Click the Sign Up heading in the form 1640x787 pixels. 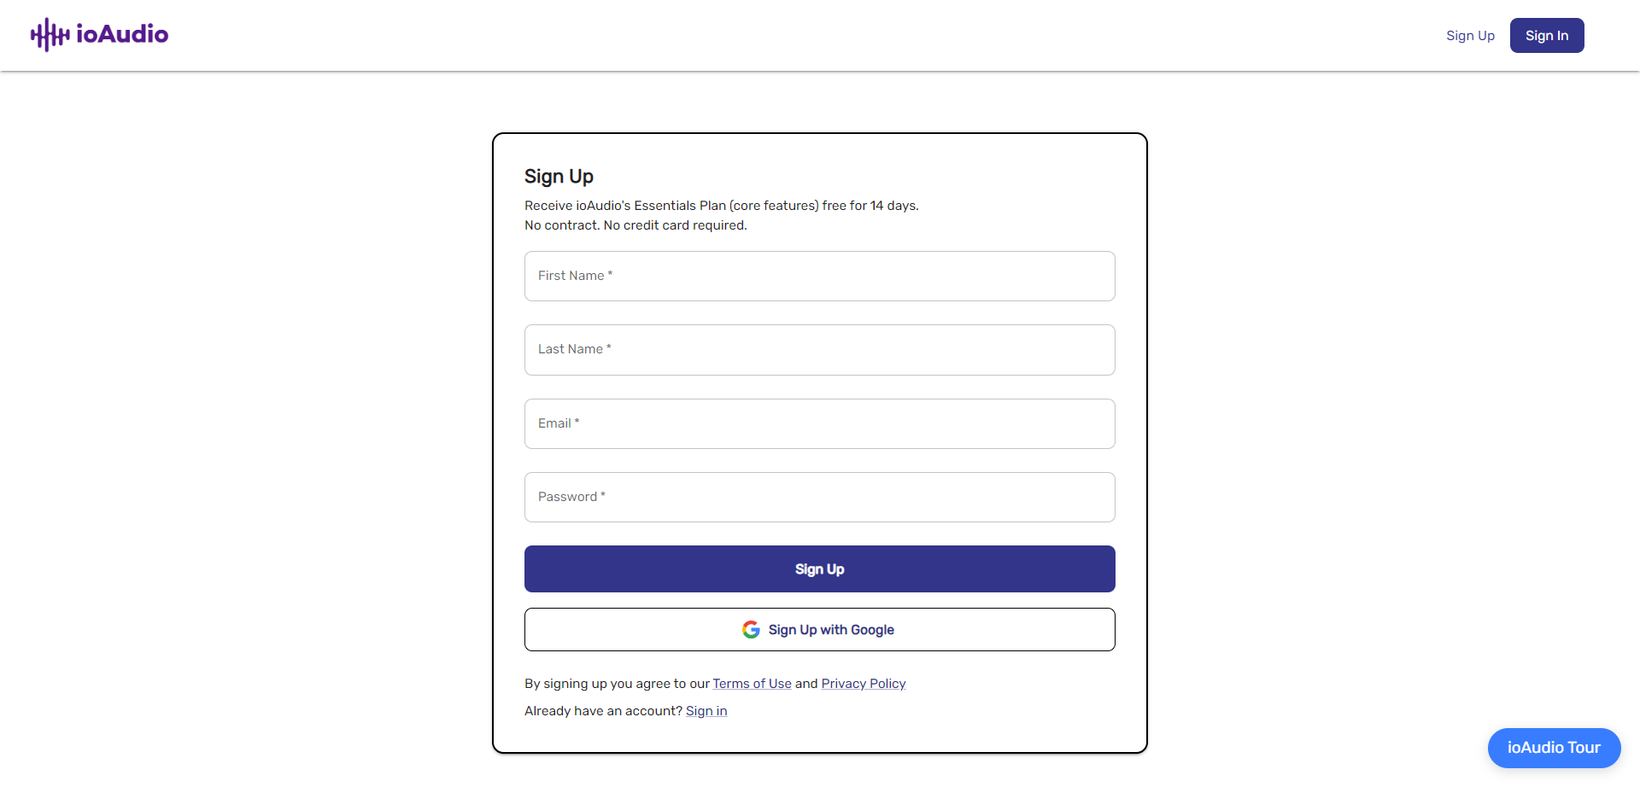point(559,177)
